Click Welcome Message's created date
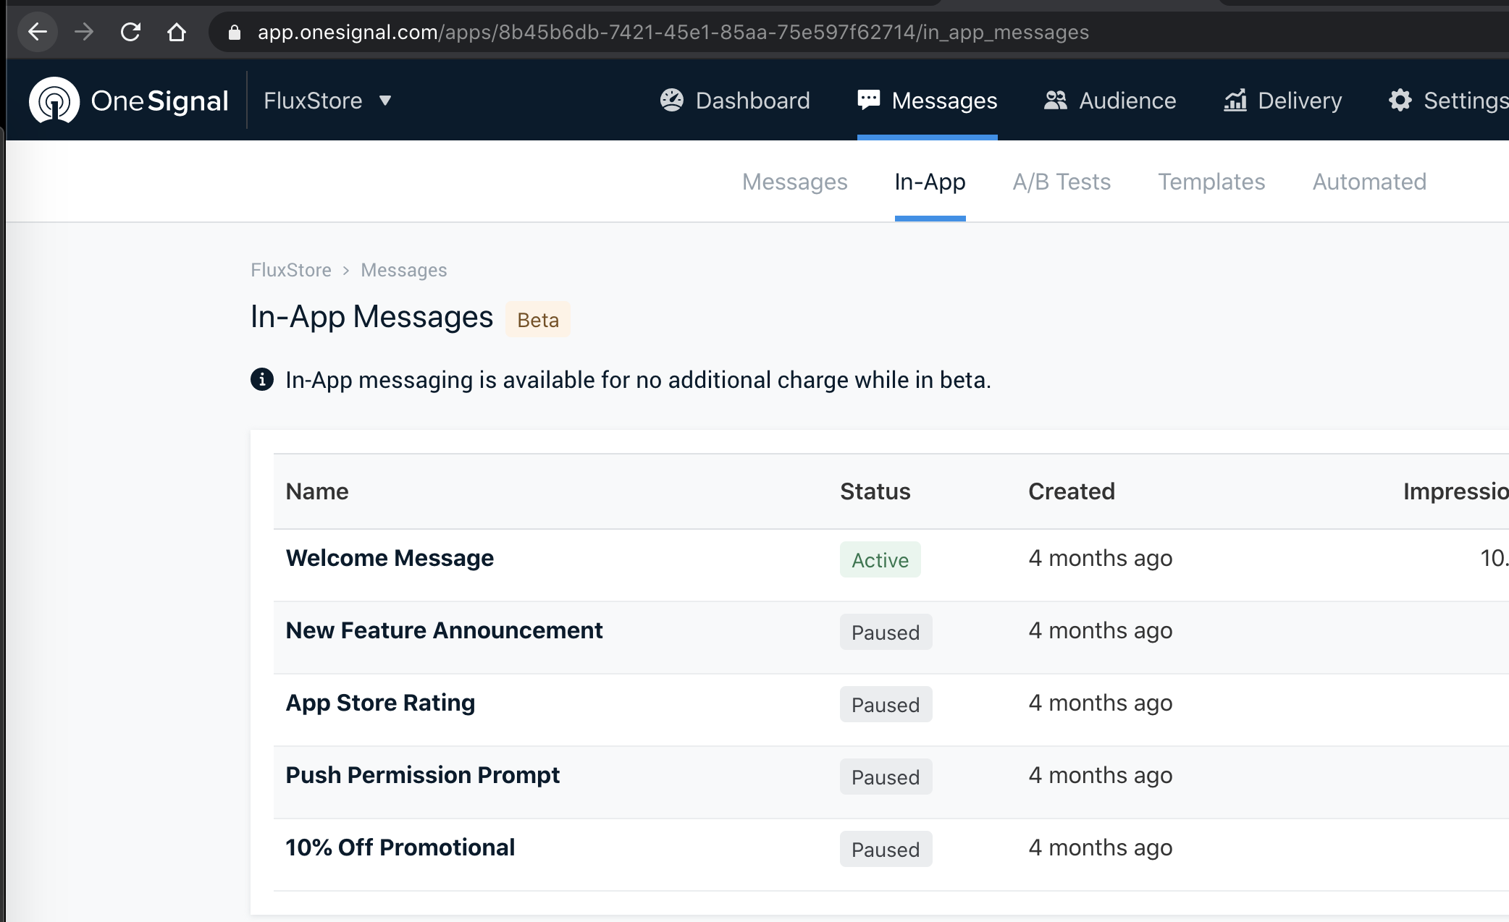The width and height of the screenshot is (1509, 922). point(1101,558)
